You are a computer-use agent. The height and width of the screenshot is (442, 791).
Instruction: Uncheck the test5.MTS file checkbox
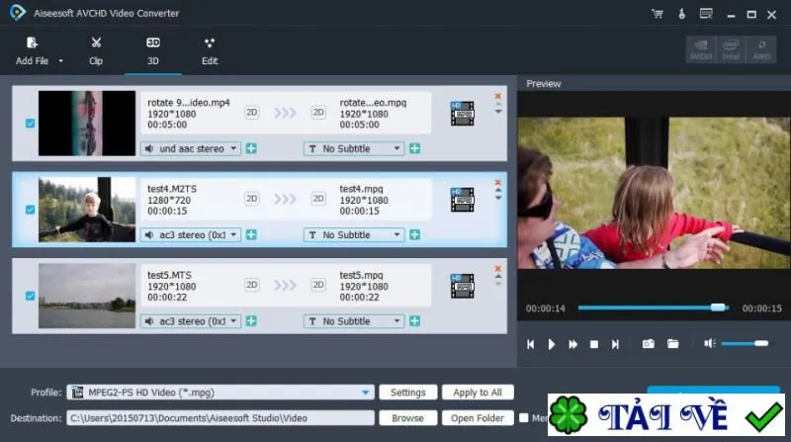[31, 296]
